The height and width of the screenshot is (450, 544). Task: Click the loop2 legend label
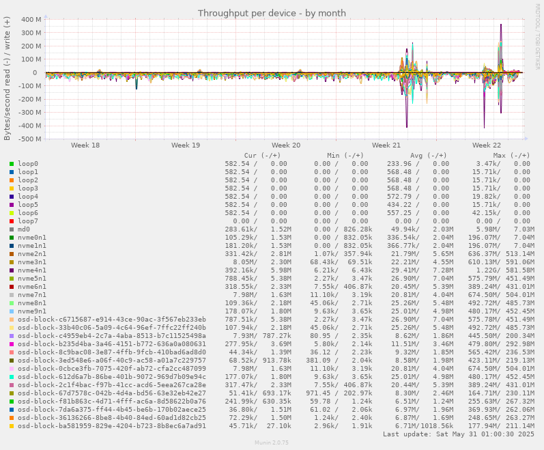click(28, 180)
